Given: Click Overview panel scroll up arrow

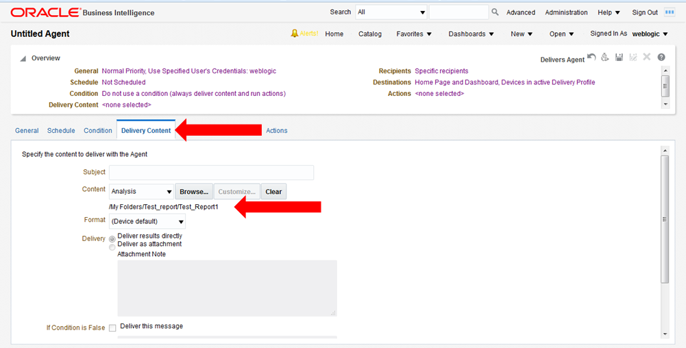Looking at the screenshot, I should coord(665,71).
